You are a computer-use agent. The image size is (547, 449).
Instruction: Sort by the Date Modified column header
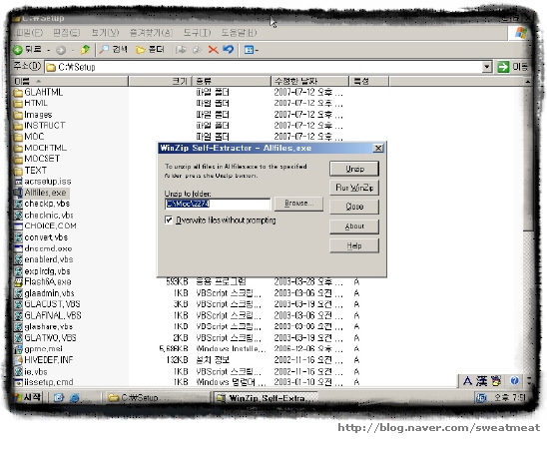(x=309, y=81)
